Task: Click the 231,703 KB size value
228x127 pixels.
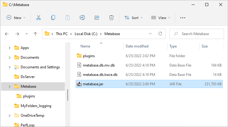Action: 213,84
